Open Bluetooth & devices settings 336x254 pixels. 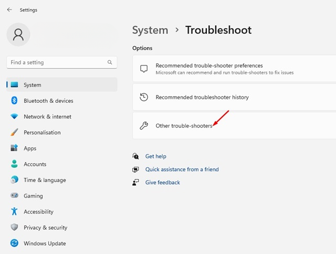(x=62, y=100)
